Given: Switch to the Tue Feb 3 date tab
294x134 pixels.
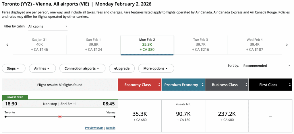Looking at the screenshot, I should click(201, 45).
